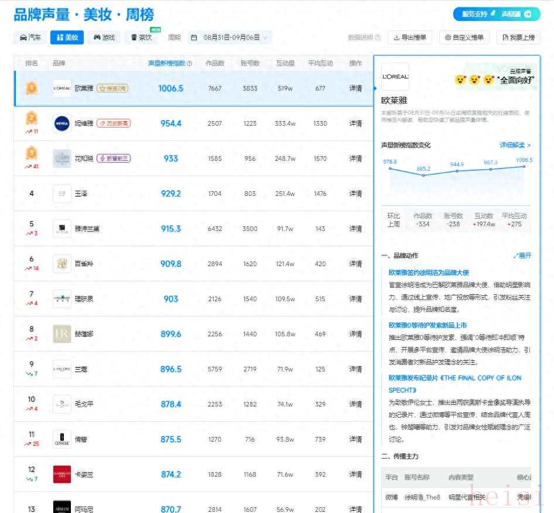This screenshot has height=513, width=554.
Task: Click the Nivea brand logo
Action: click(x=61, y=123)
